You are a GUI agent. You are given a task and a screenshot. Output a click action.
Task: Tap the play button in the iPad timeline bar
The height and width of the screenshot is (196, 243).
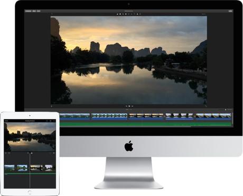click(x=32, y=153)
